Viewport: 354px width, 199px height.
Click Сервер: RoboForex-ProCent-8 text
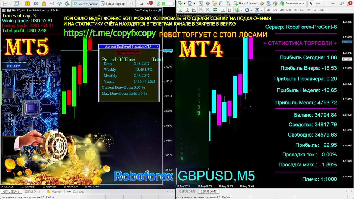coord(301,27)
